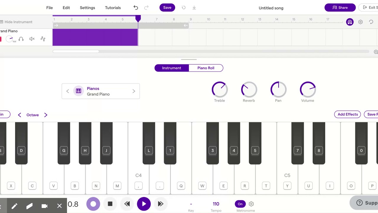This screenshot has height=213, width=378.
Task: Select the highlighter eraser tool
Action: click(x=29, y=206)
